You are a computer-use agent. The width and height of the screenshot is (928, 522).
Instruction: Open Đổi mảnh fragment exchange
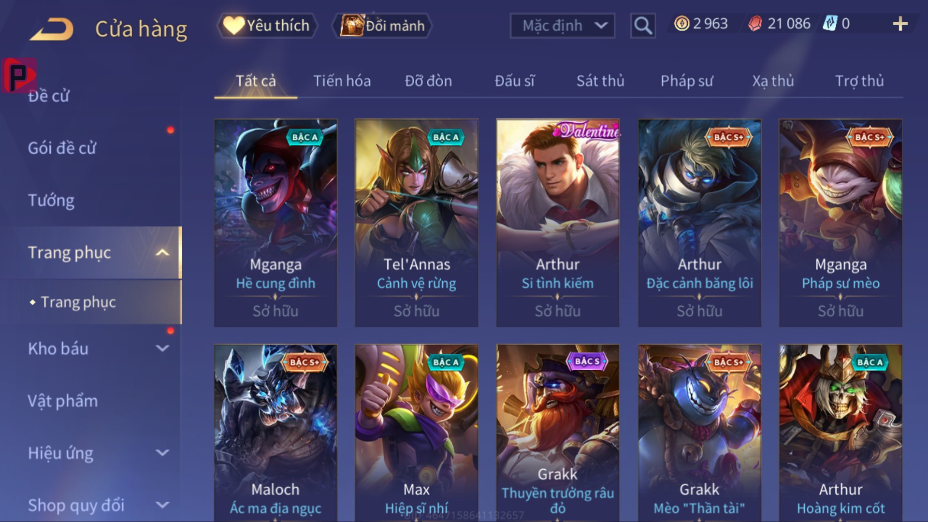pyautogui.click(x=382, y=26)
